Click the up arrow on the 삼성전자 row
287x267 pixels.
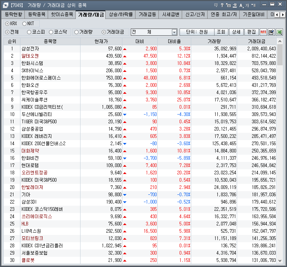coord(125,49)
